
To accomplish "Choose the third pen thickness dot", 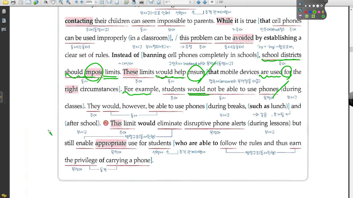I will tap(314, 6).
